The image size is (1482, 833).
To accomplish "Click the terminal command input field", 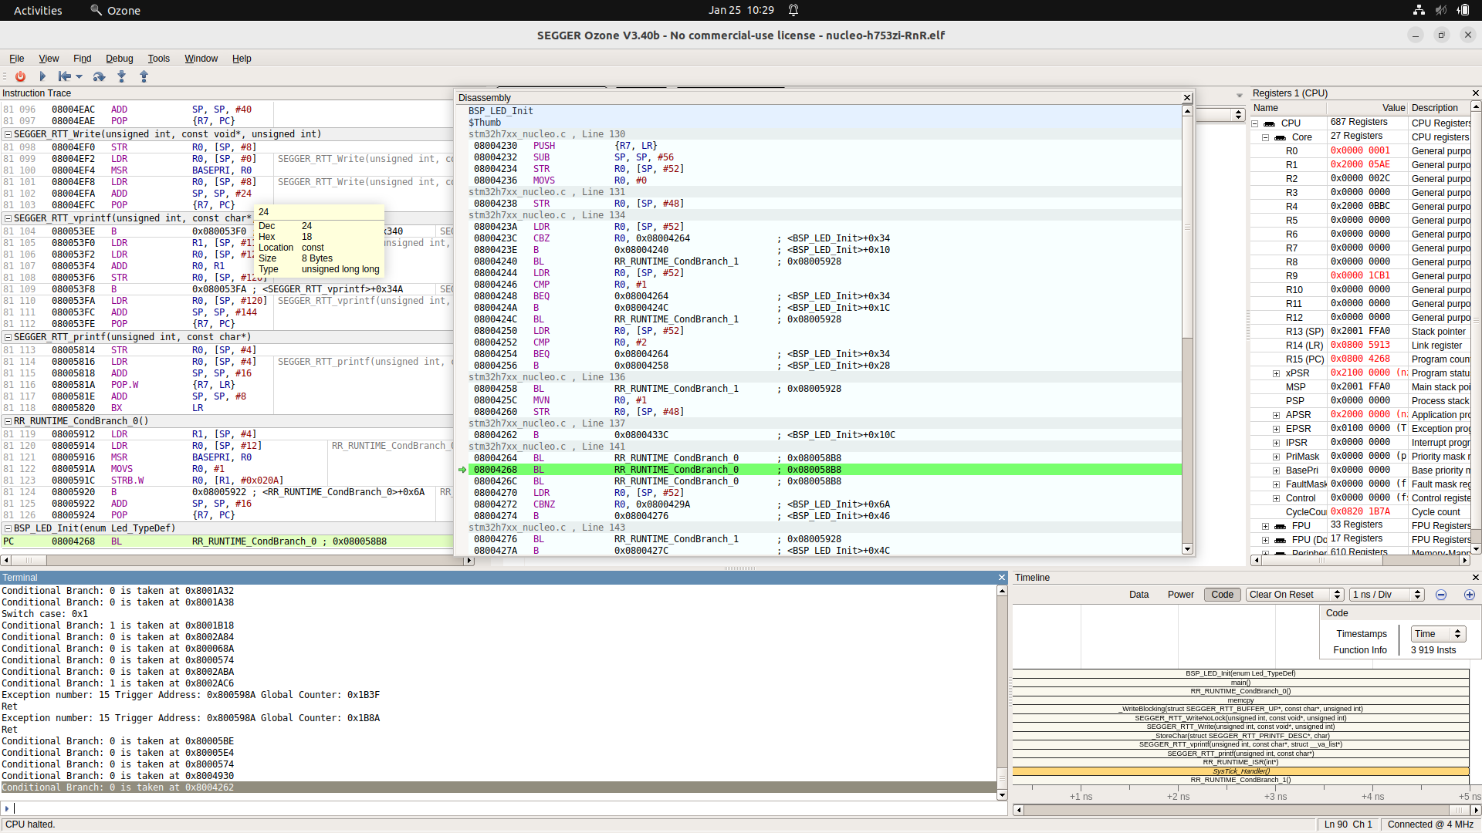I will click(506, 808).
